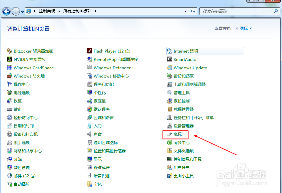Open the 轻松访问中心 icon
The image size is (282, 193).
(10, 117)
